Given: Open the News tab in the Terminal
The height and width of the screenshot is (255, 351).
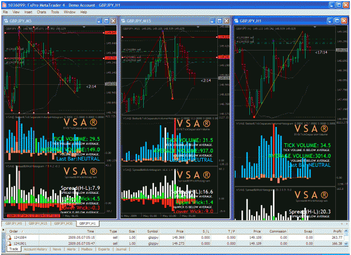Looking at the screenshot, I should pos(57,249).
